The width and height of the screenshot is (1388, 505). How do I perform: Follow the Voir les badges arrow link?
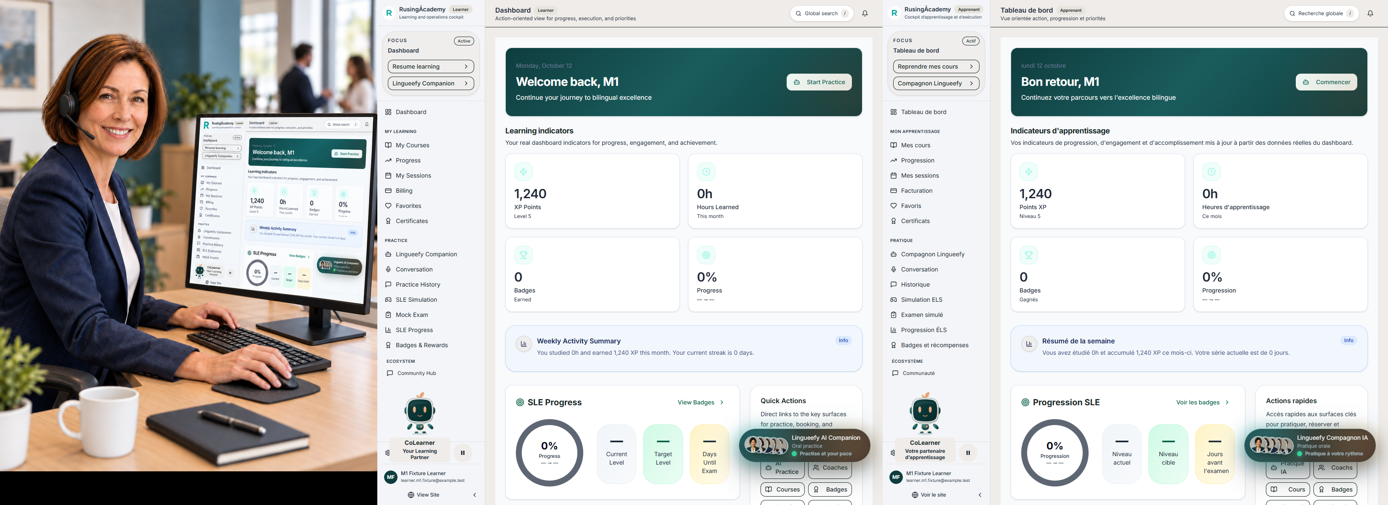click(1203, 402)
